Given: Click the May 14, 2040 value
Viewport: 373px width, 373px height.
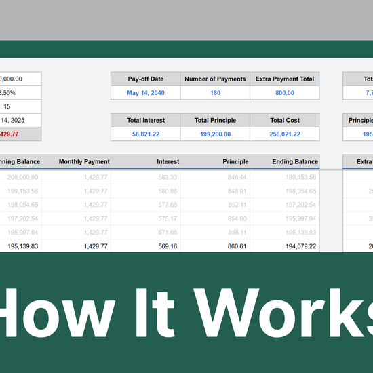Looking at the screenshot, I should click(145, 93).
